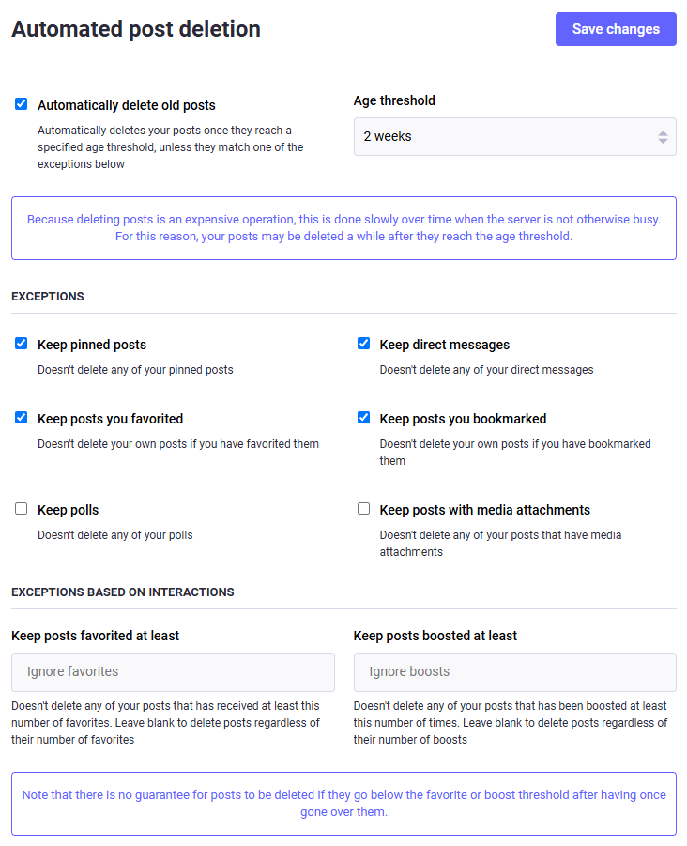Enable the 'Keep polls' exception
Image resolution: width=687 pixels, height=846 pixels.
click(x=21, y=509)
